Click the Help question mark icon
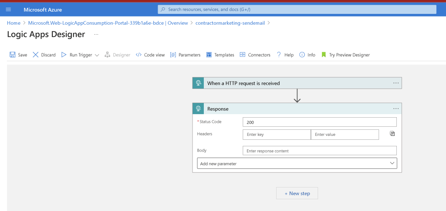Screen dimensions: 446x211 pyautogui.click(x=279, y=55)
